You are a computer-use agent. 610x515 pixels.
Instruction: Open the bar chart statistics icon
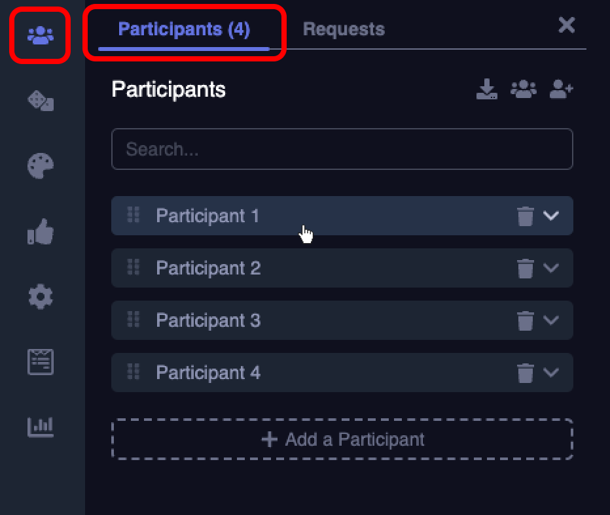(40, 426)
